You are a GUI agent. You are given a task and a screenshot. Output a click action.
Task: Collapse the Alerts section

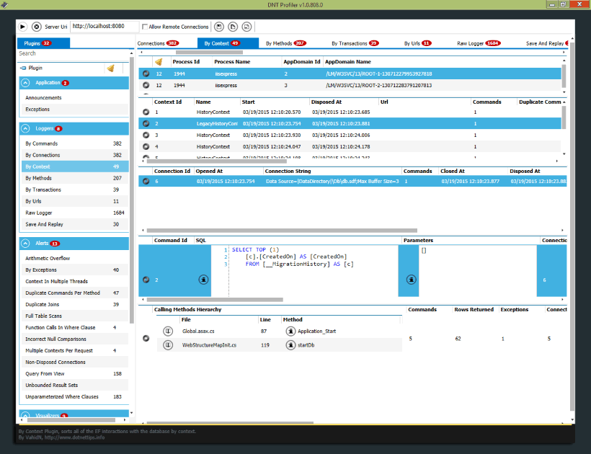[x=25, y=244]
